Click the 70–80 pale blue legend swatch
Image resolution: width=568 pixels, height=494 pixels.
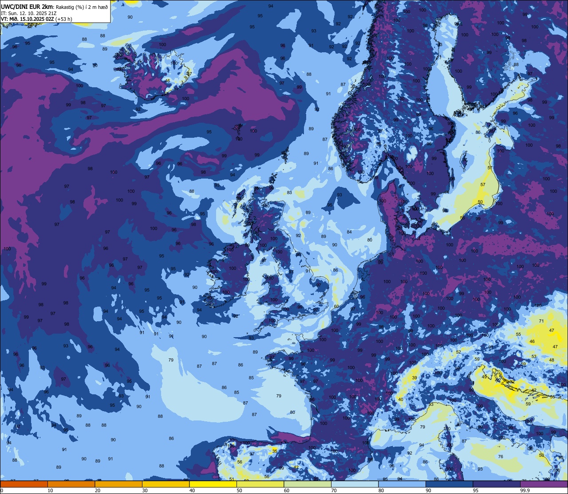355,484
